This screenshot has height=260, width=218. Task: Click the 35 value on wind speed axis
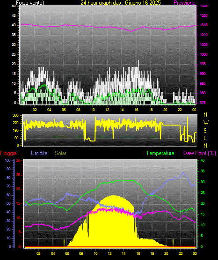point(14,35)
